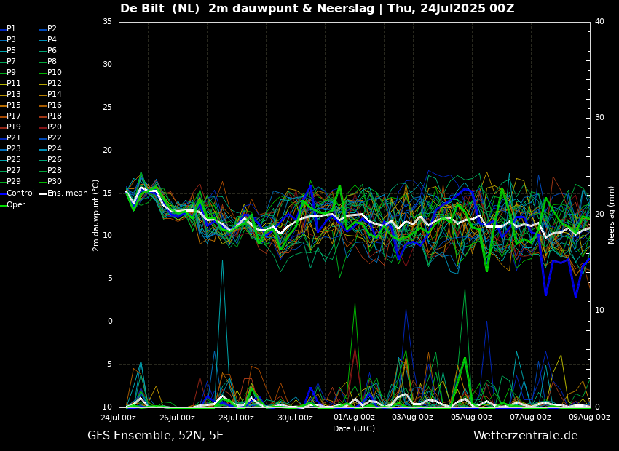The image size is (619, 451).
Task: Click the 5 tick on dauwpunt axis
Action: [x=110, y=279]
